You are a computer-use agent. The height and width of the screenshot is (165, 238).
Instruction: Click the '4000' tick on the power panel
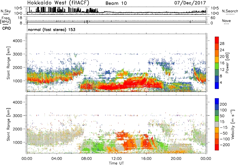click(17, 41)
